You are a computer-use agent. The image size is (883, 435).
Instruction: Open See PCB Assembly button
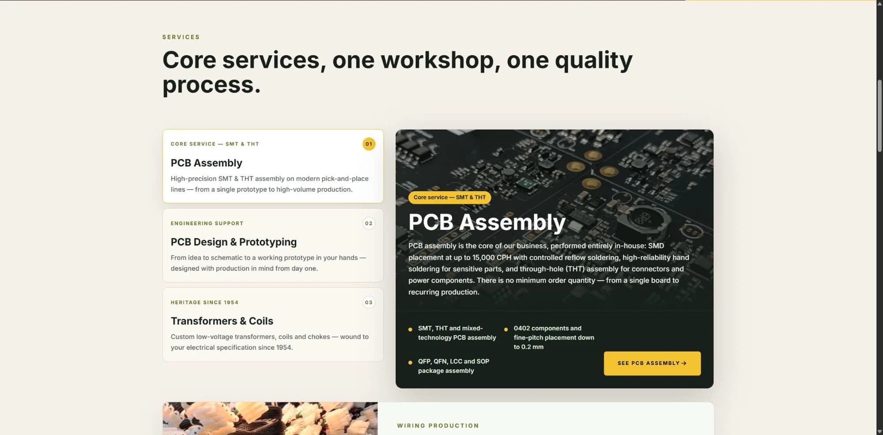(x=652, y=363)
